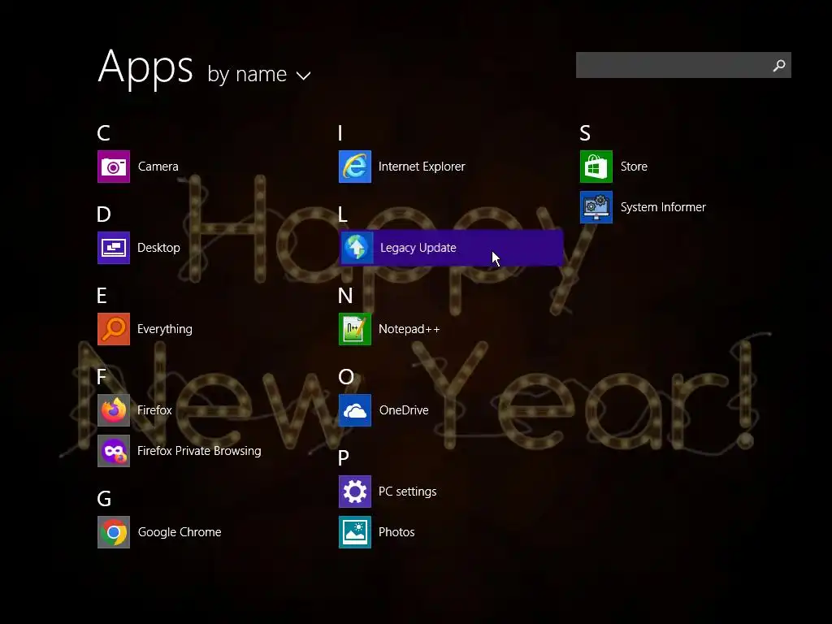Click the 'Firefox' label text

[x=154, y=410]
